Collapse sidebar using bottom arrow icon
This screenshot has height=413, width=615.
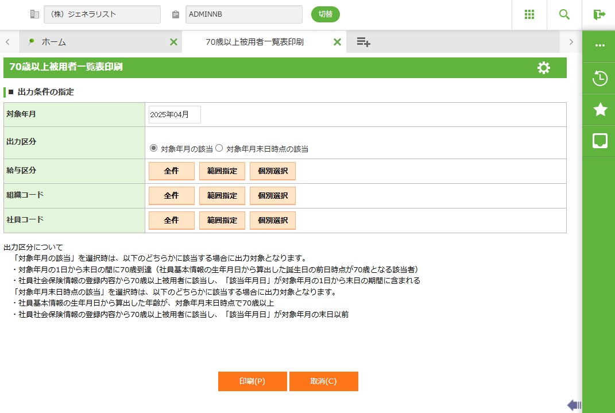tap(574, 405)
